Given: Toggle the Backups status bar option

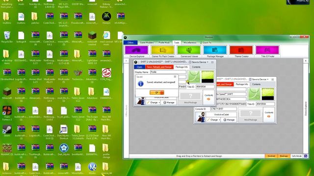Looking at the screenshot, I should (x=284, y=156).
